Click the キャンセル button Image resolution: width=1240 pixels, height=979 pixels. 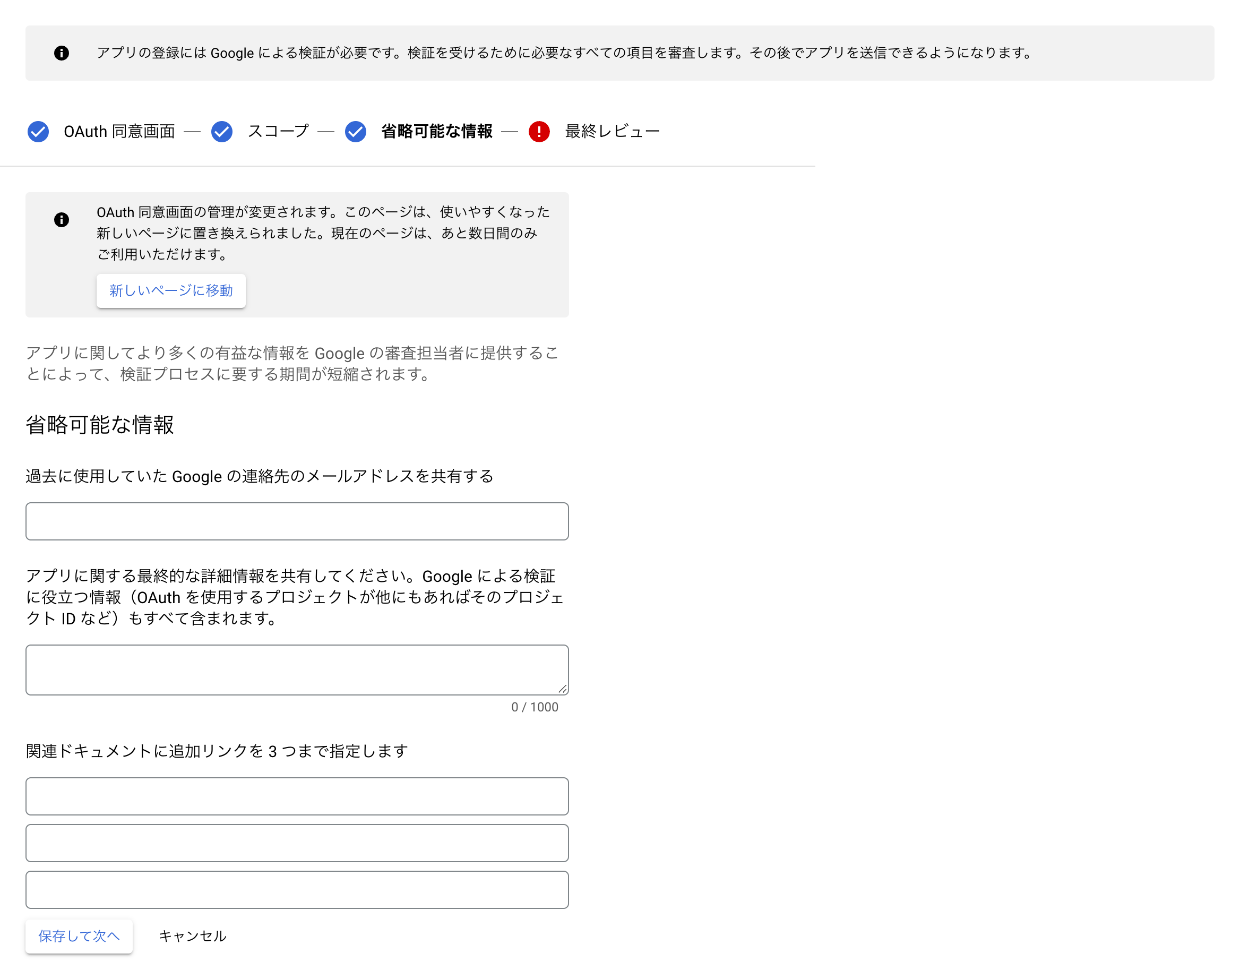pos(193,935)
